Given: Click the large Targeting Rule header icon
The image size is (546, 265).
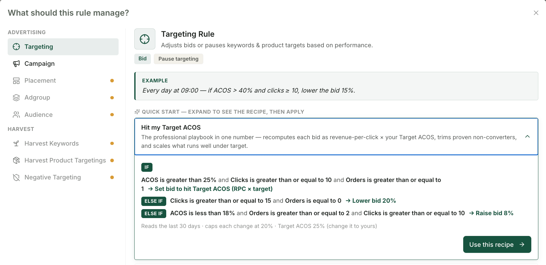Looking at the screenshot, I should click(x=145, y=39).
